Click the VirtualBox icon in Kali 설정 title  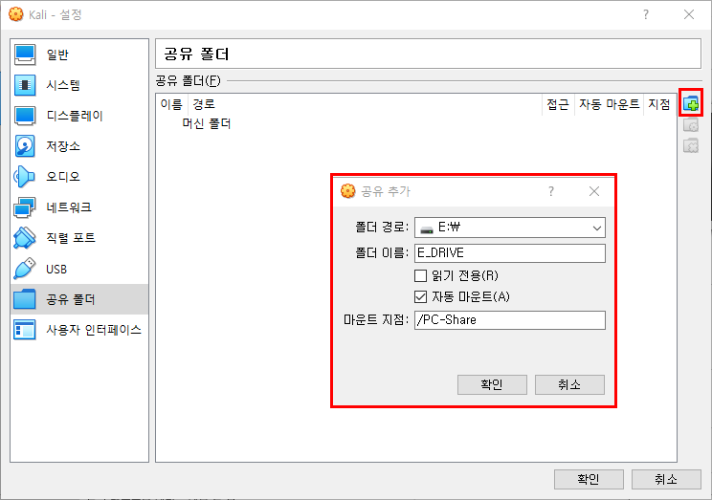coord(16,14)
